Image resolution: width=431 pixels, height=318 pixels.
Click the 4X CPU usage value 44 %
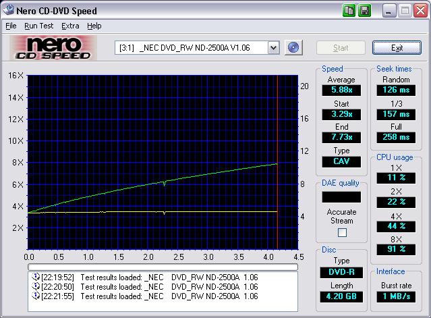coord(396,227)
